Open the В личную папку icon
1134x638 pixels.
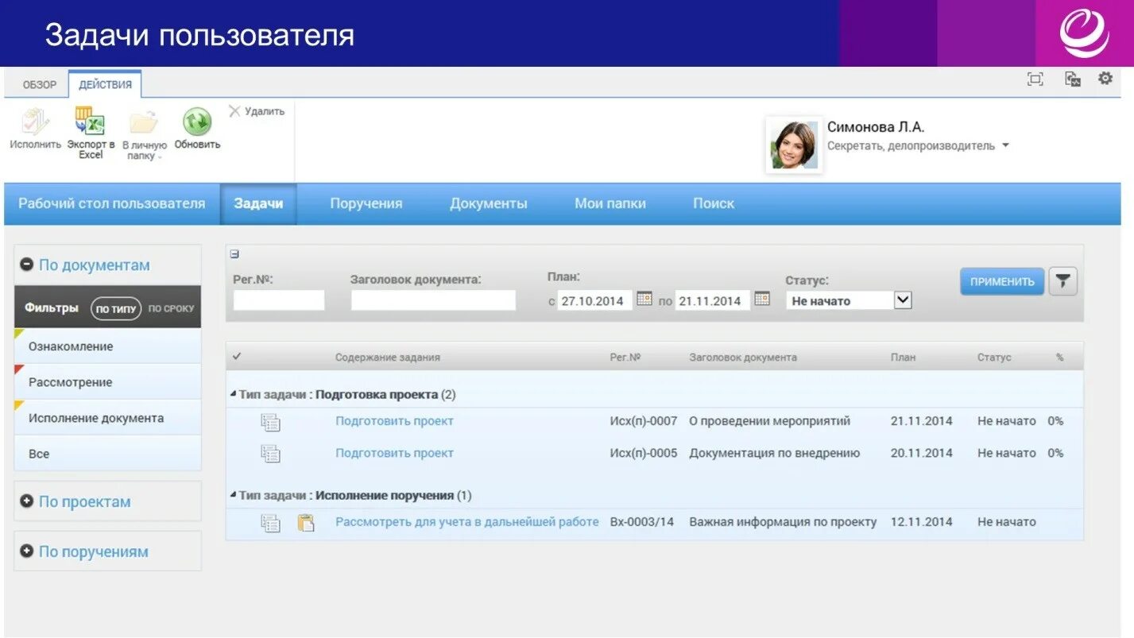(x=144, y=122)
